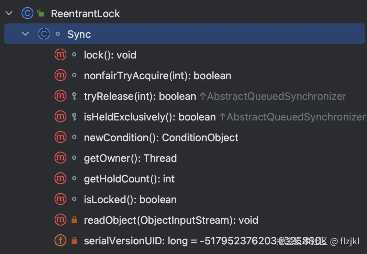Click the method icon beside tryRelease
This screenshot has width=367, height=254.
click(x=60, y=96)
